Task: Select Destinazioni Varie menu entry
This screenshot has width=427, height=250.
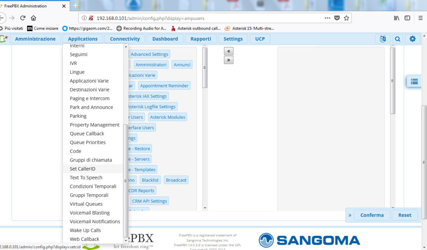Action: (93, 90)
